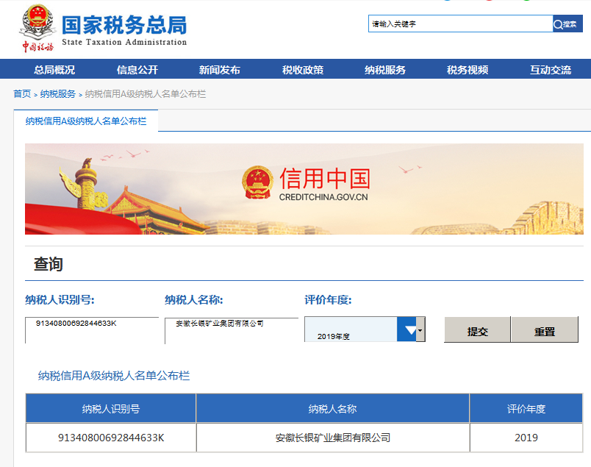Click the 信用中国 banner image
Image resolution: width=591 pixels, height=467 pixels.
304,188
